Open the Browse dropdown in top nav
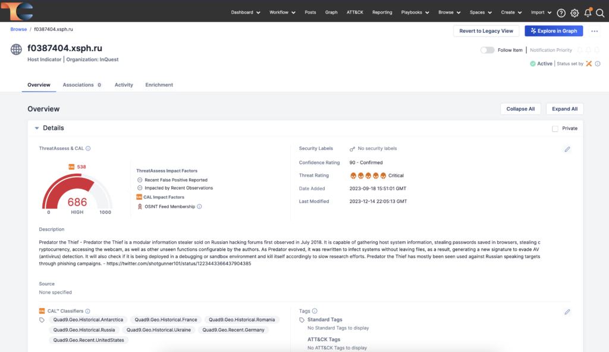This screenshot has height=352, width=609. pyautogui.click(x=450, y=12)
